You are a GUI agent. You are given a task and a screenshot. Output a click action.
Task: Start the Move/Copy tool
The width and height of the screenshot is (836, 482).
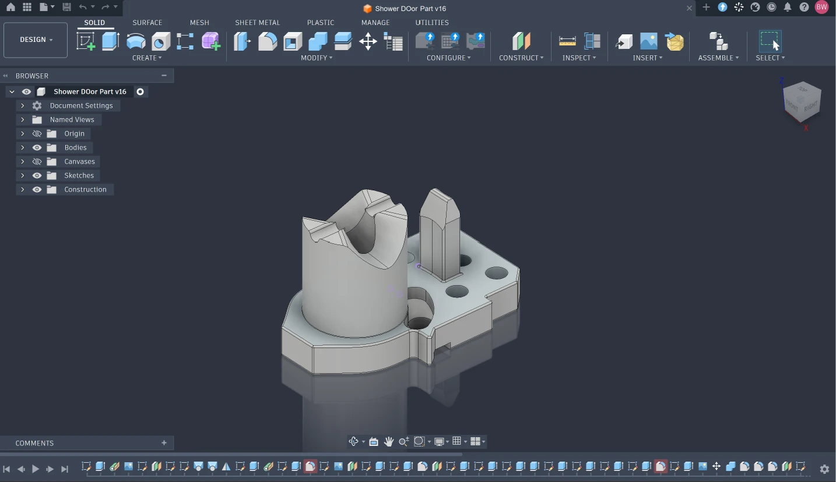368,41
